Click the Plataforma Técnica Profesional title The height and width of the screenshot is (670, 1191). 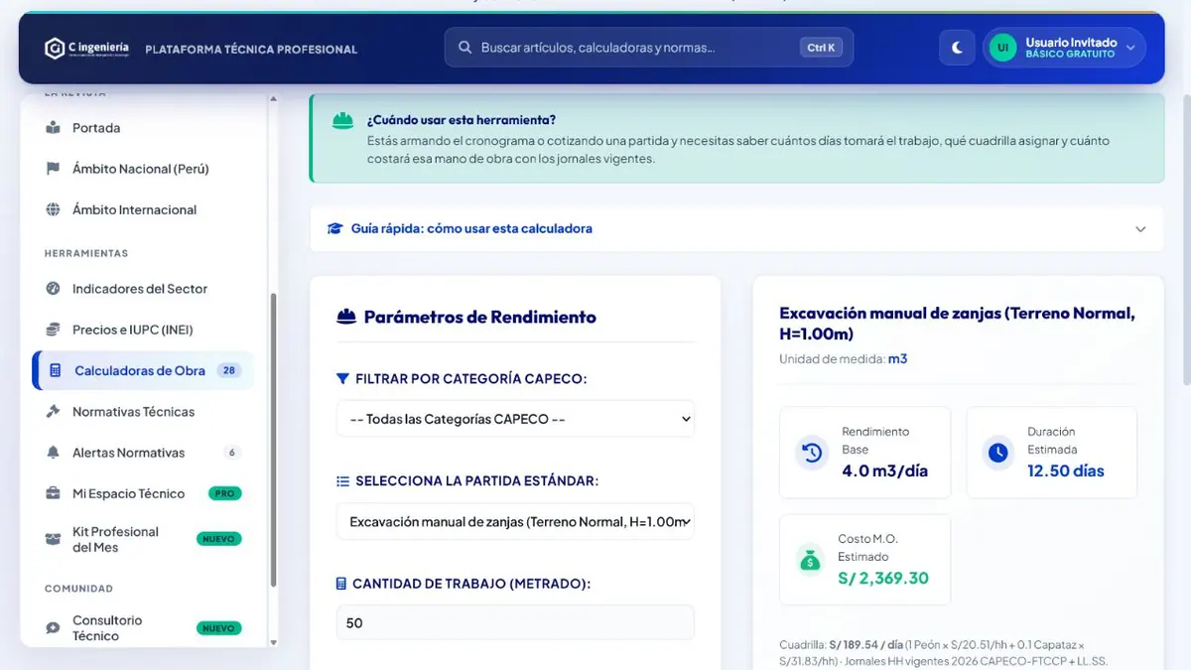click(251, 49)
